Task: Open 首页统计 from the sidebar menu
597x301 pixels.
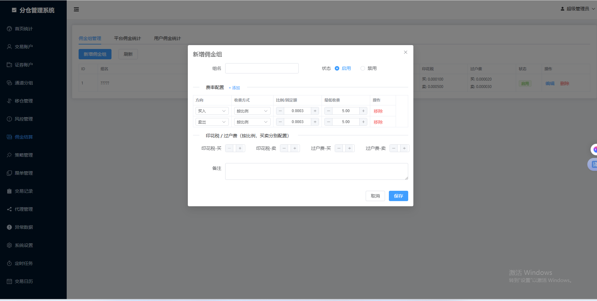Action: click(33, 29)
